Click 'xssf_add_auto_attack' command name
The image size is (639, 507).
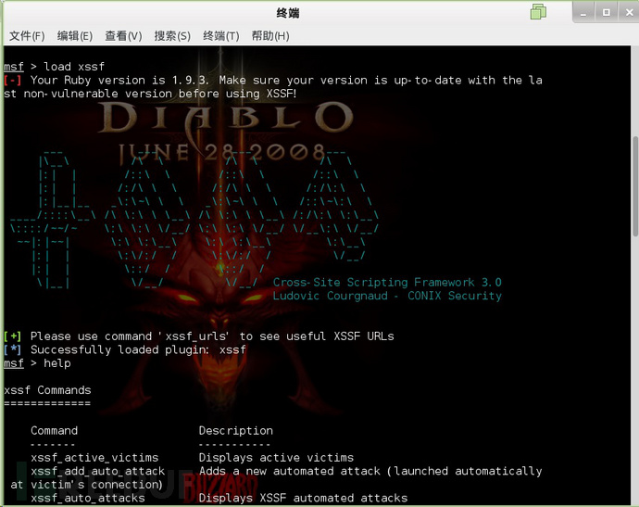98,471
